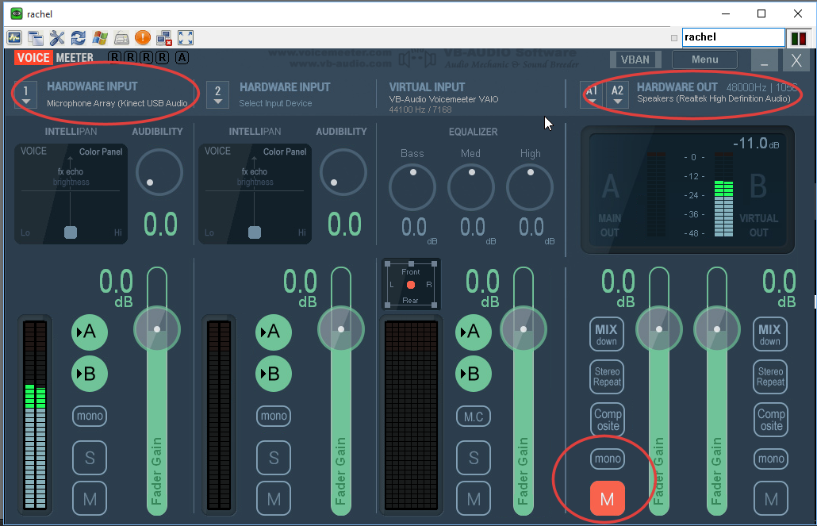
Task: Click the Audibility knob of Hardware Input 2
Action: (343, 172)
